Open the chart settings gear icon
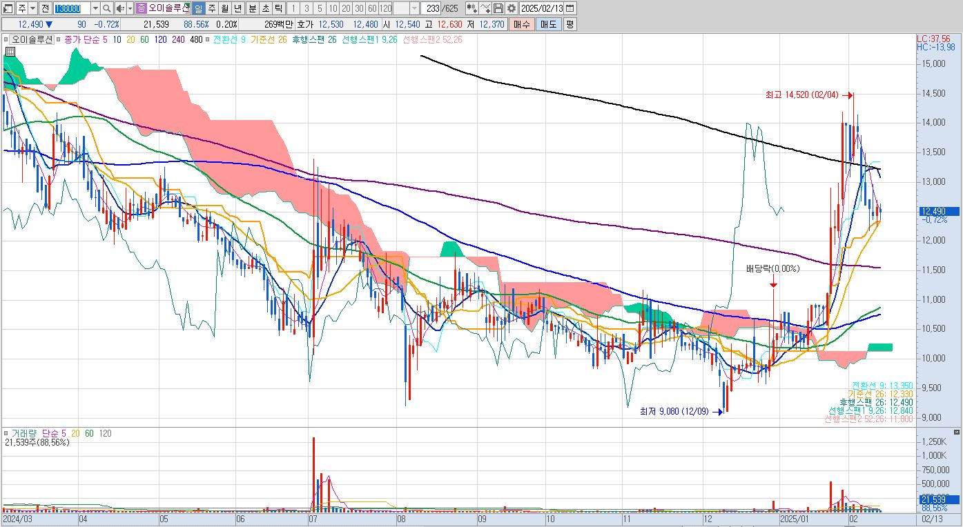The height and width of the screenshot is (527, 963). [x=511, y=8]
